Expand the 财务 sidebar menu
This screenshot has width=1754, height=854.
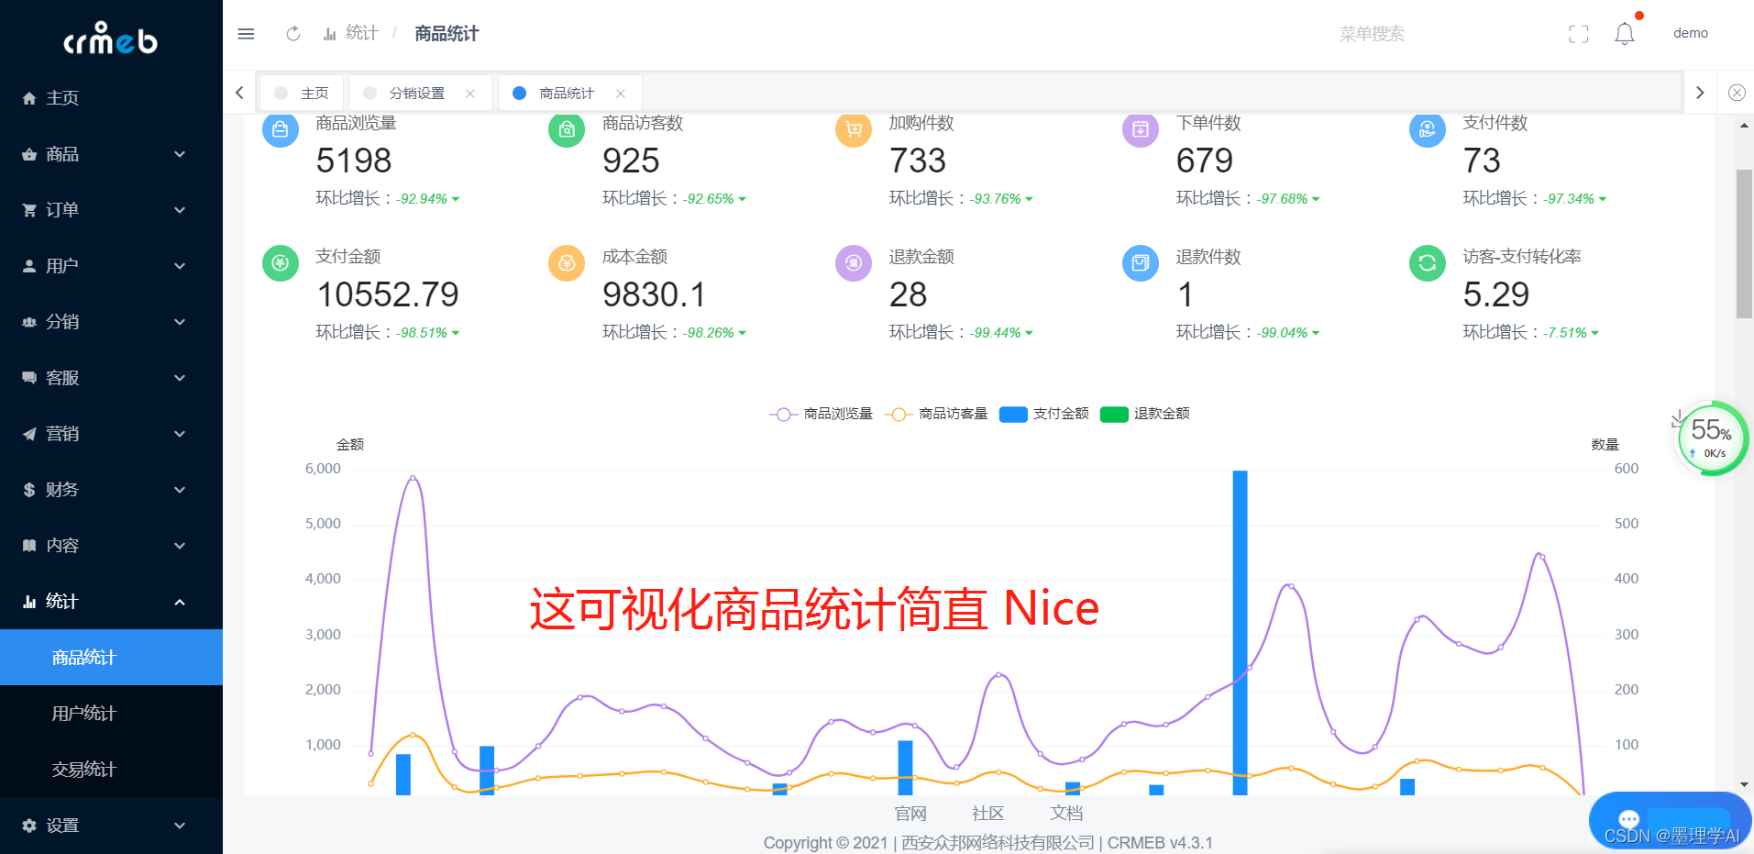(x=111, y=490)
